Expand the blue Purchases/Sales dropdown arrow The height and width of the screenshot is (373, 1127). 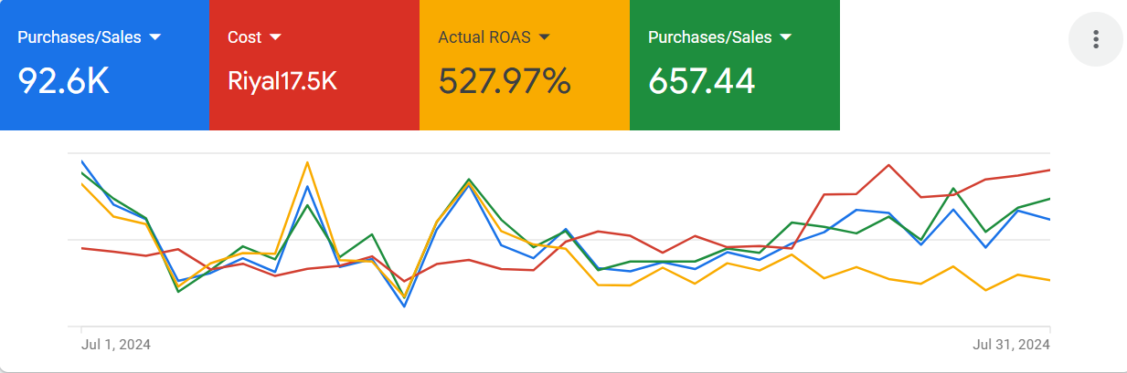(154, 37)
